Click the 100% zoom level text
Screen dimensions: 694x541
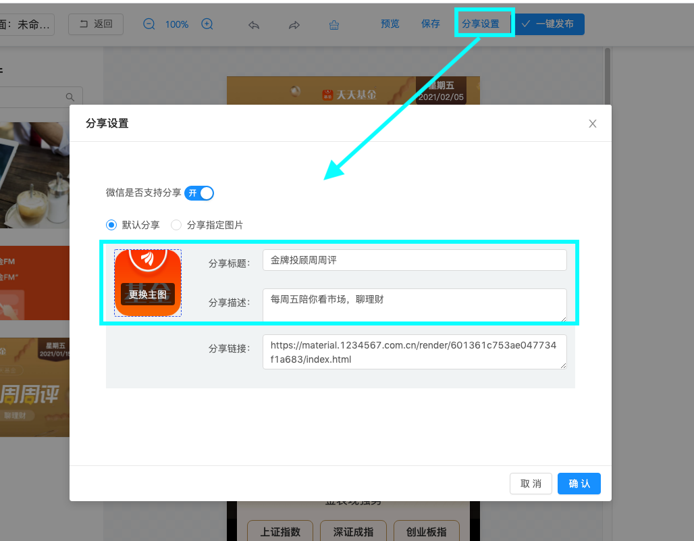click(177, 24)
